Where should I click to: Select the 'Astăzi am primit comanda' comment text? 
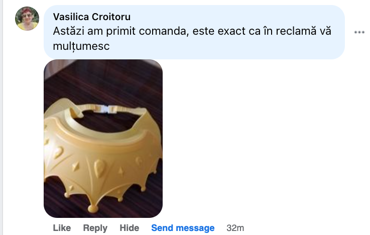(x=192, y=38)
